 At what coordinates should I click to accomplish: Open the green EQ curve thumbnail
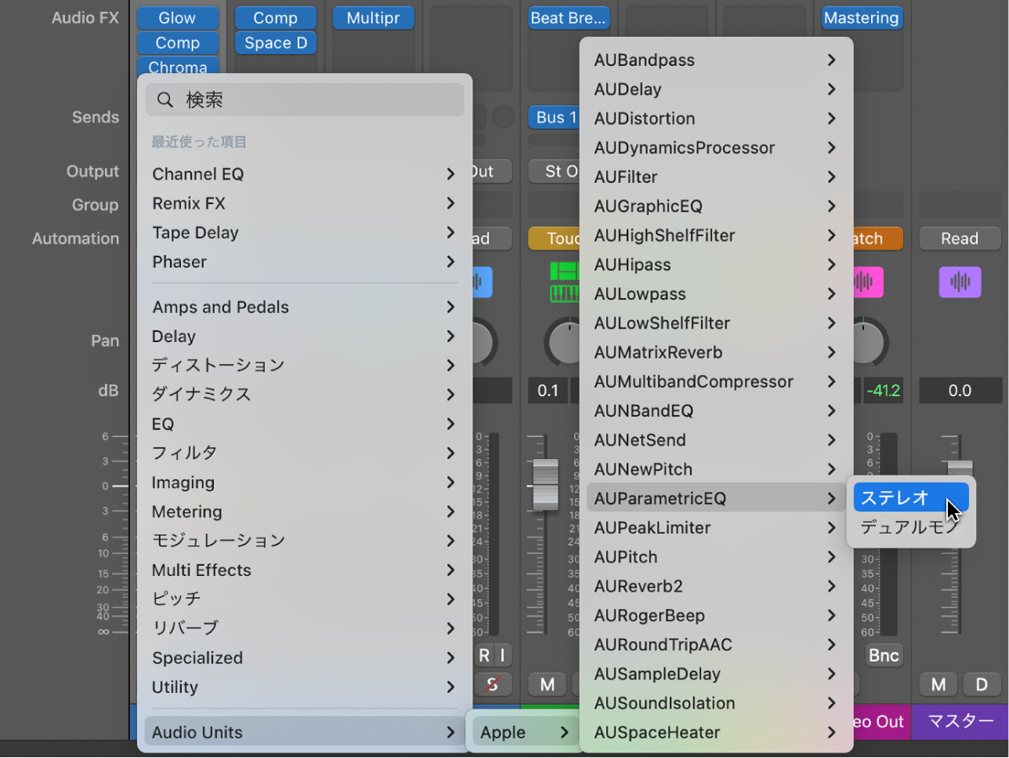point(565,283)
